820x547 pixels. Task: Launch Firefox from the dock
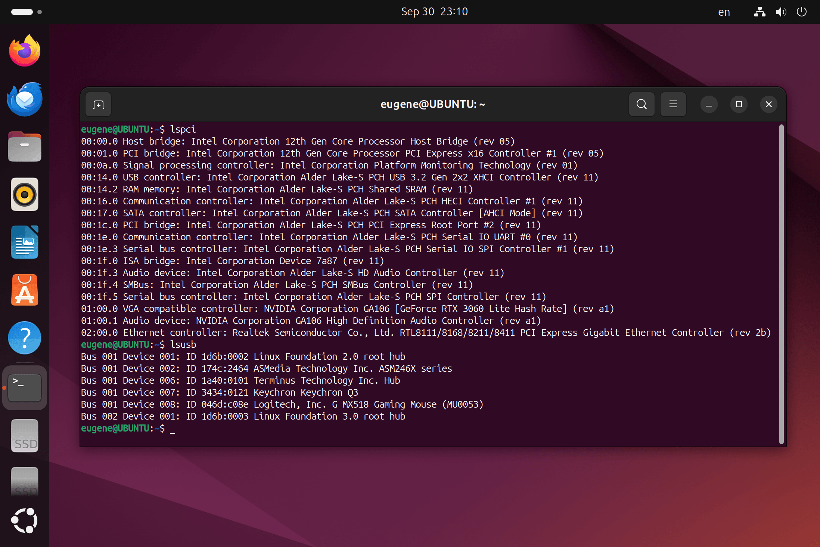[x=25, y=51]
